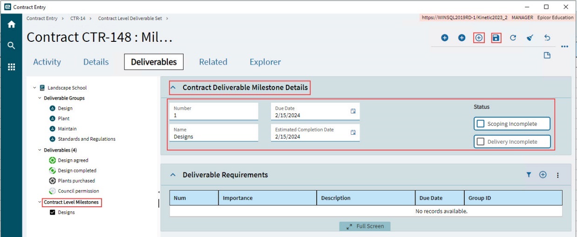The width and height of the screenshot is (577, 237).
Task: Open Estimated Completion Date calendar picker
Action: (x=353, y=132)
